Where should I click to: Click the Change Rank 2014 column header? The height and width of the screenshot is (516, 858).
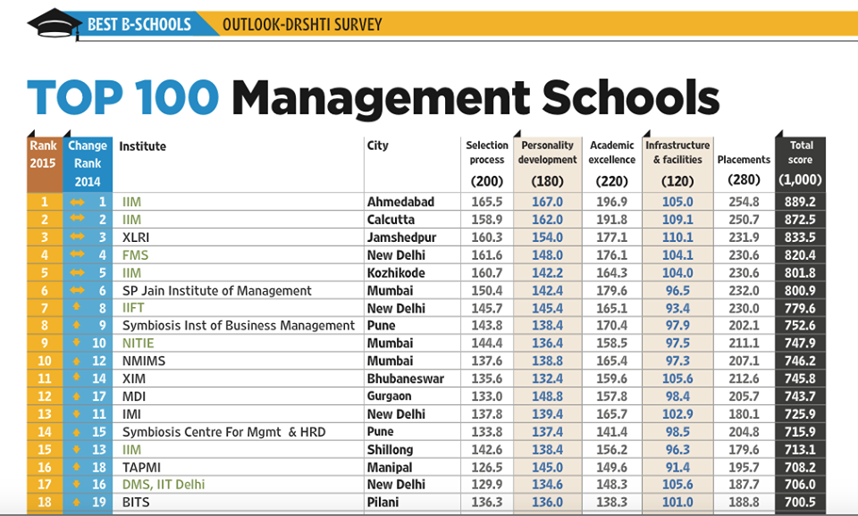[x=88, y=163]
